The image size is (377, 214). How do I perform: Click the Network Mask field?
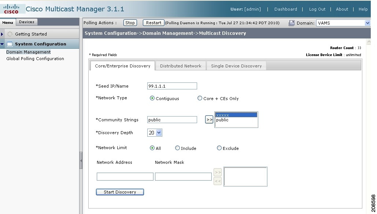click(x=183, y=177)
